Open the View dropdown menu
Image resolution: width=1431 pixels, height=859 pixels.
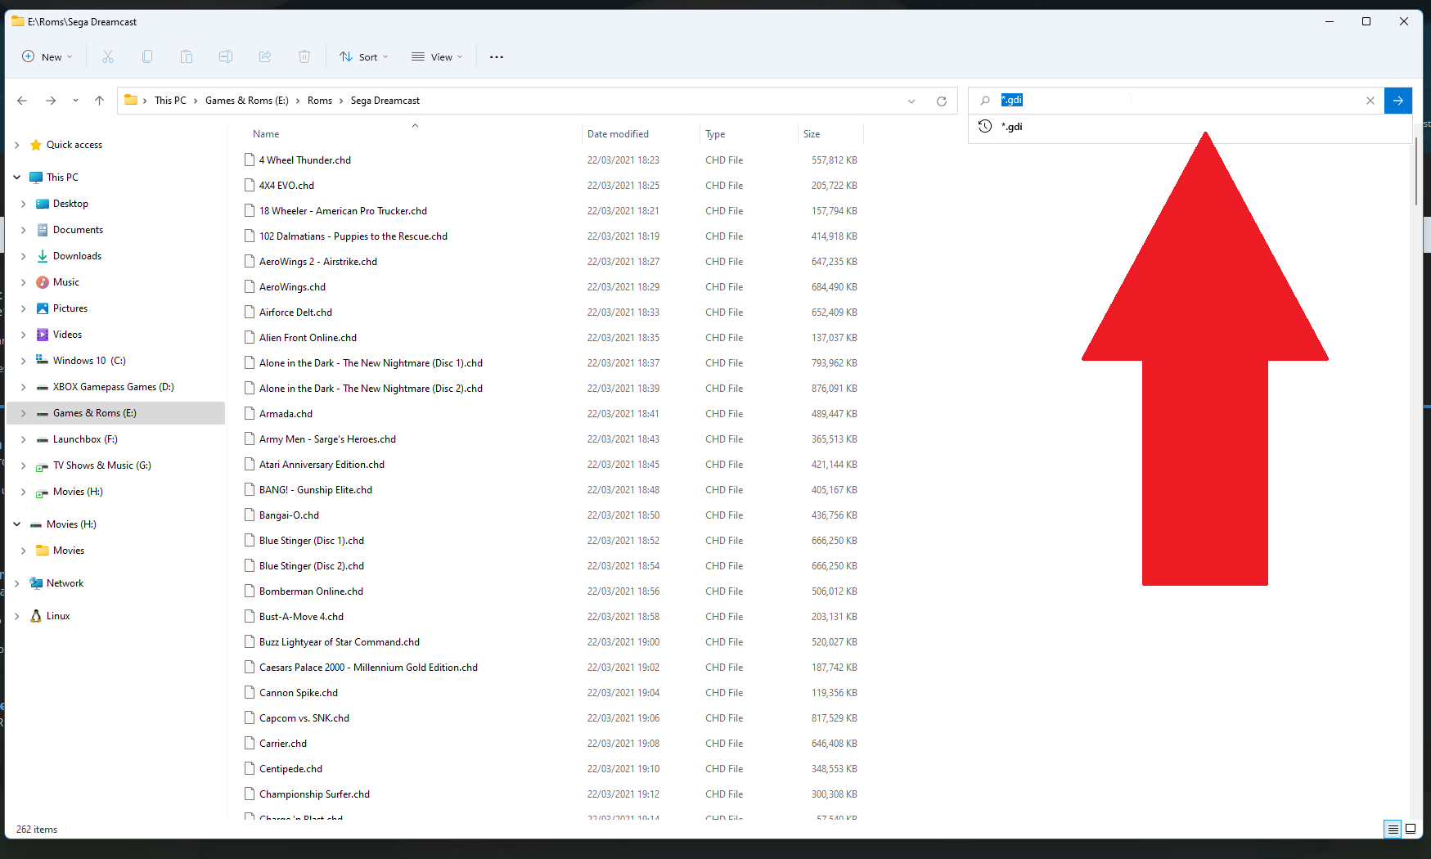point(437,56)
